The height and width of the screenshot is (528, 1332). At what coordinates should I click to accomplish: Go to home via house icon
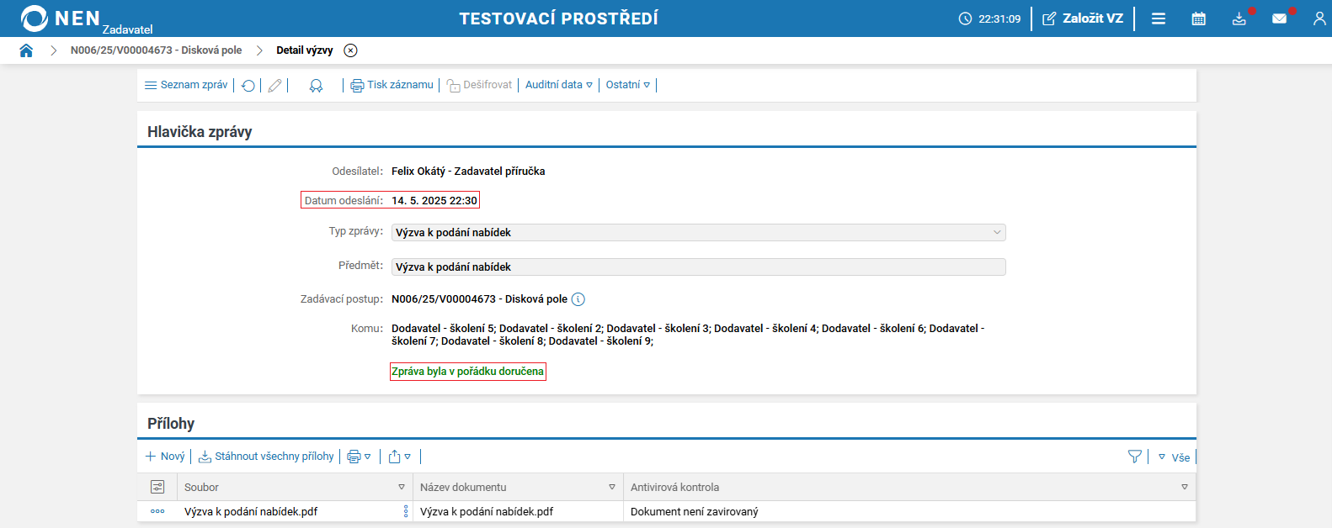click(26, 50)
